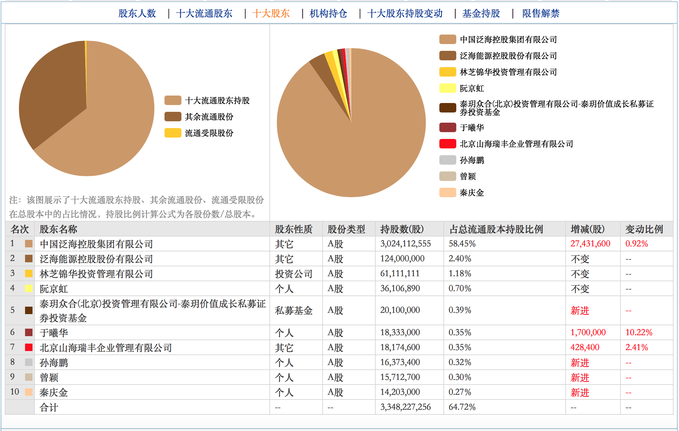Click holdings value 3,024,112,555

[x=406, y=244]
